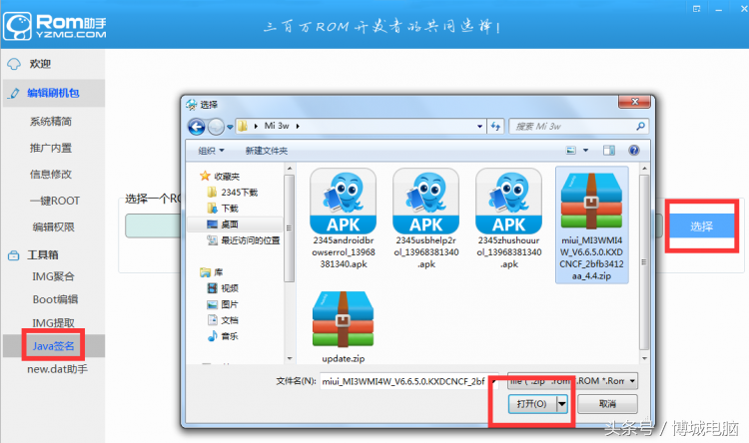This screenshot has width=749, height=443.
Task: Select the 2345下载 folder
Action: click(240, 193)
